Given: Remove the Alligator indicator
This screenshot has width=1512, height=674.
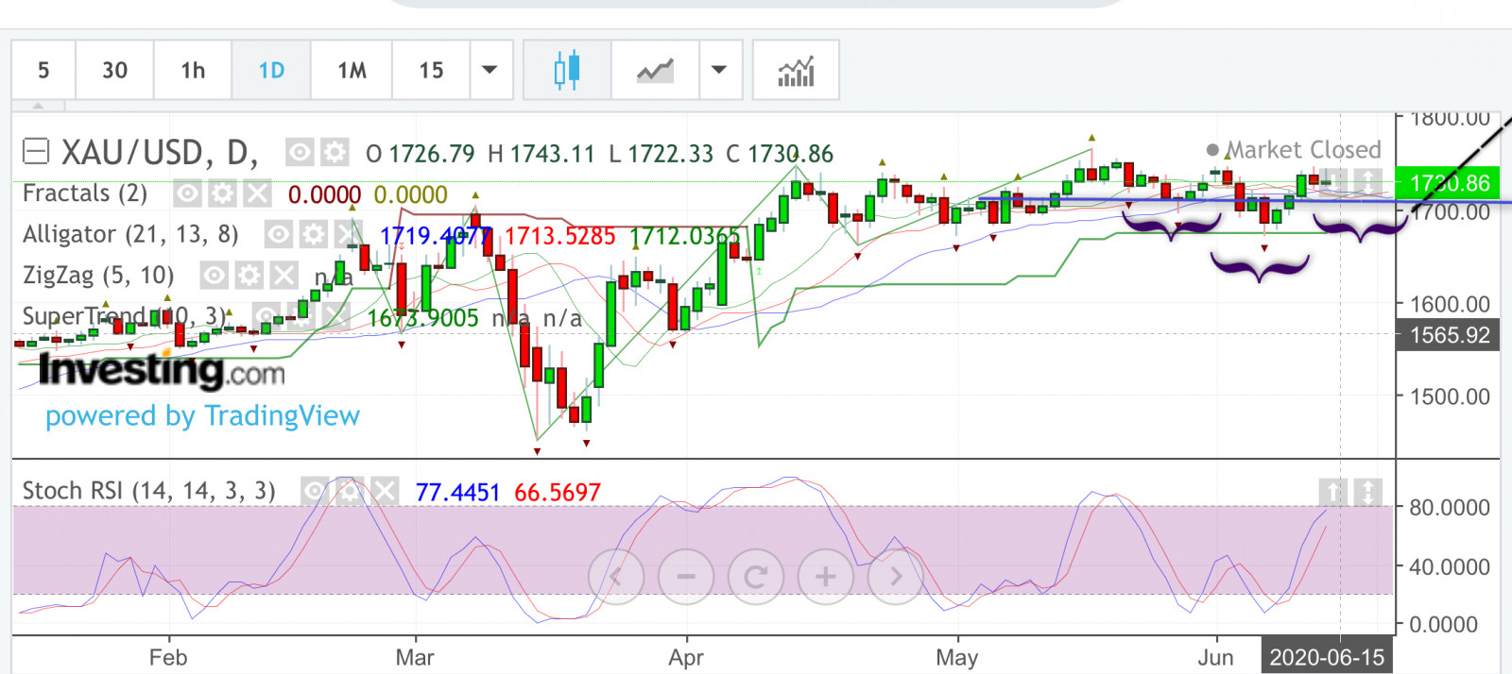Looking at the screenshot, I should click(347, 234).
